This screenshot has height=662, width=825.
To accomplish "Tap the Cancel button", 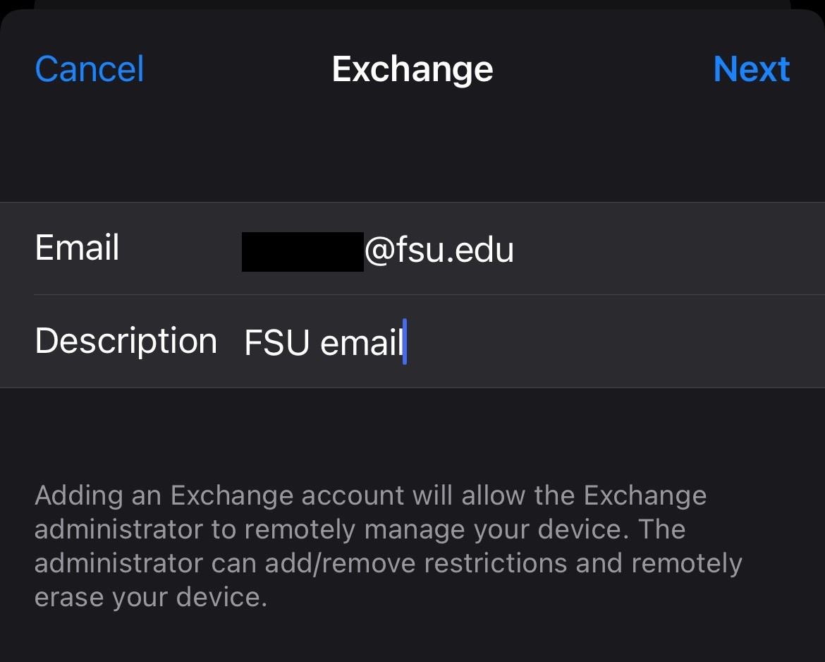I will tap(89, 68).
